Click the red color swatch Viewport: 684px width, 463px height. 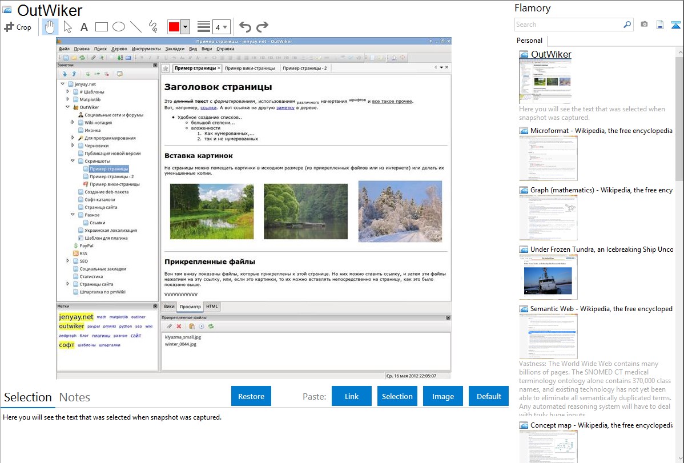tap(174, 27)
